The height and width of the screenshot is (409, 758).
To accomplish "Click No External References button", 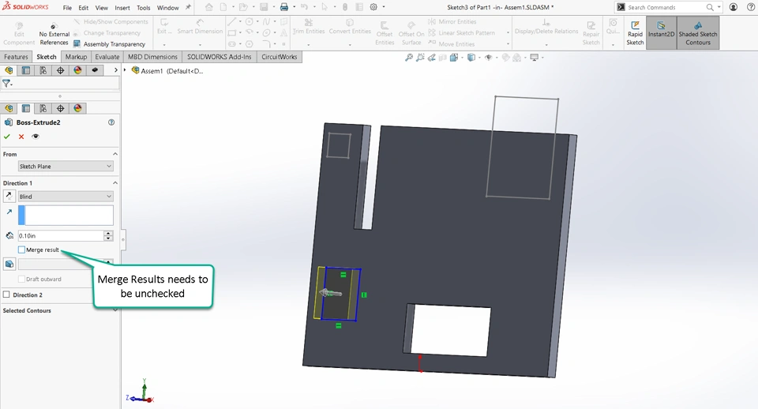I will pyautogui.click(x=54, y=34).
